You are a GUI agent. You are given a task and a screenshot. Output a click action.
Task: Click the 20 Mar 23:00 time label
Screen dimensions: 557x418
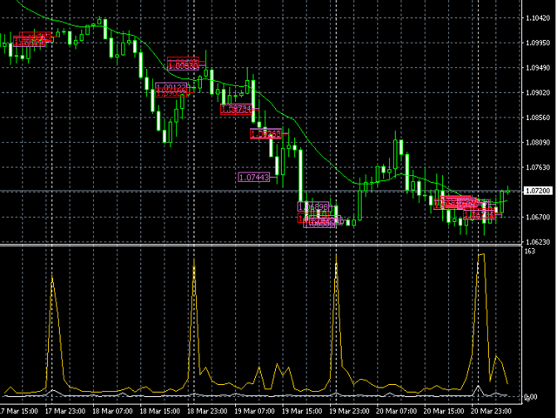[491, 411]
